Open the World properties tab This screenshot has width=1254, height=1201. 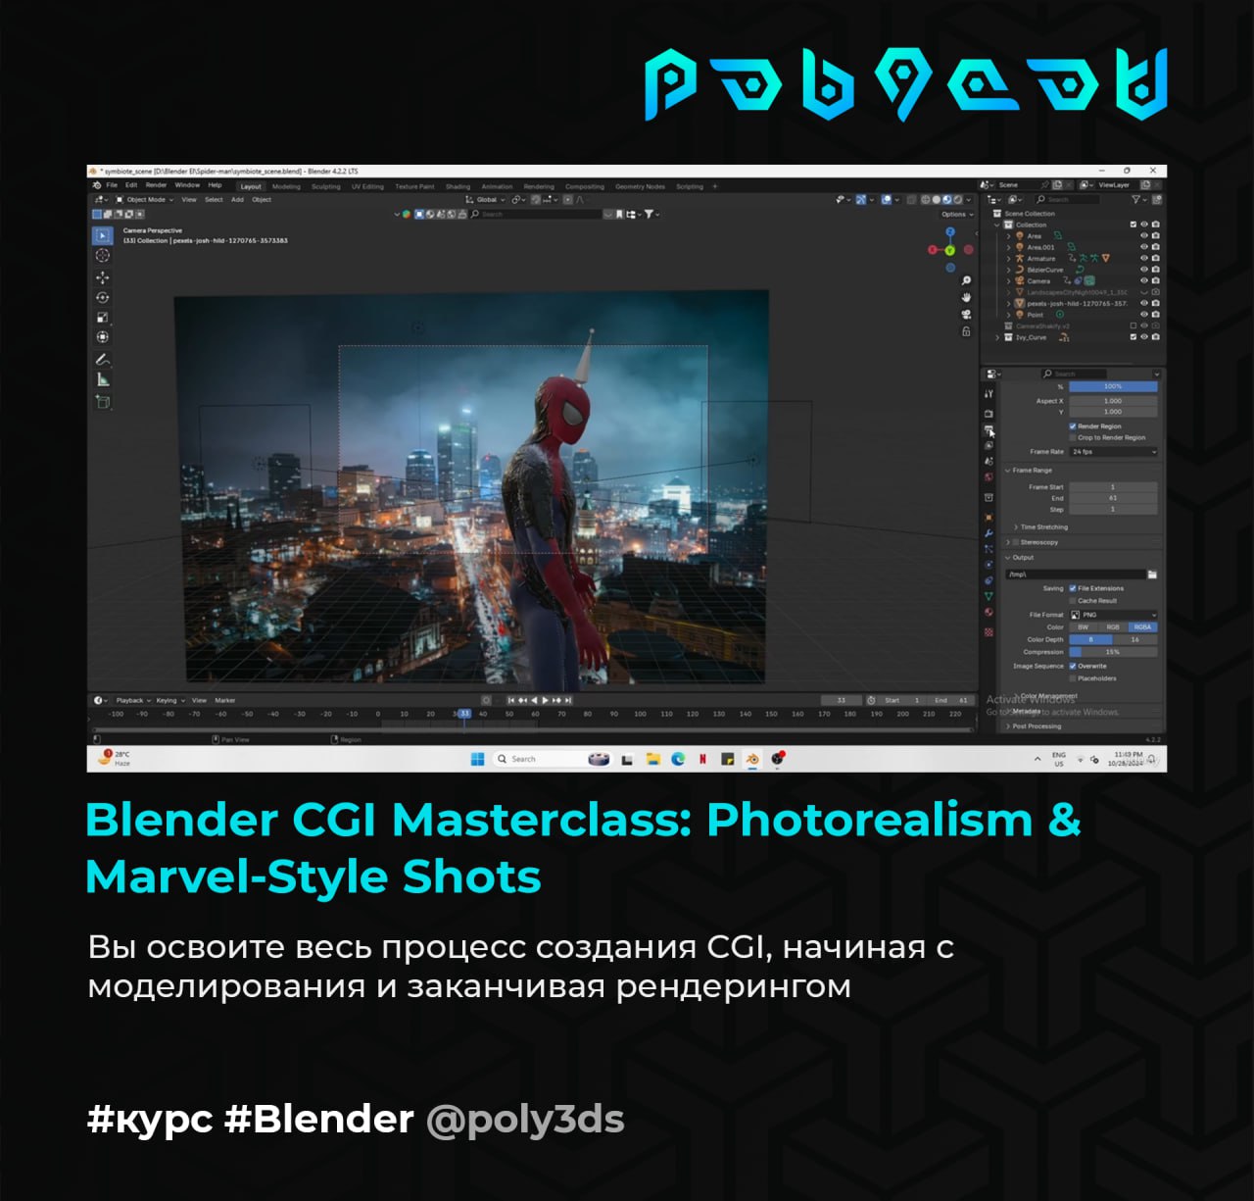[x=989, y=477]
